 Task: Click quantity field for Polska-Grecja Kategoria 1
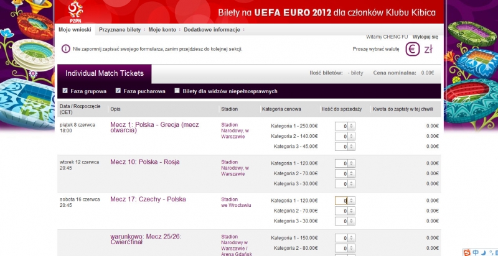[x=341, y=126]
